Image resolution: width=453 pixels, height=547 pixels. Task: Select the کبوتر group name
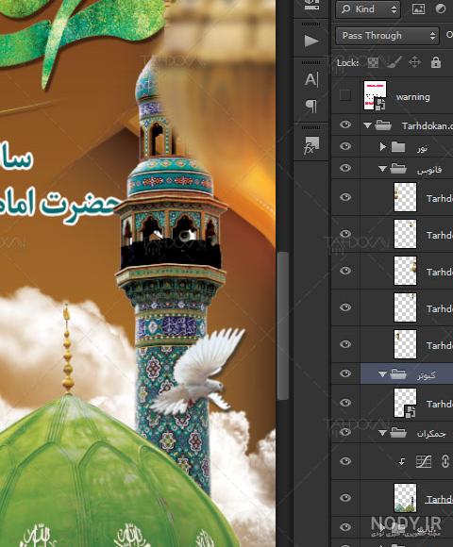pos(427,375)
